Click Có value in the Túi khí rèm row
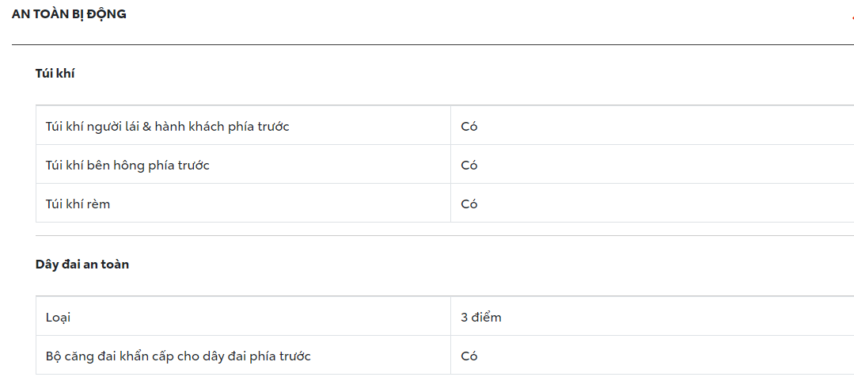Viewport: 854px width, 377px height. tap(469, 204)
